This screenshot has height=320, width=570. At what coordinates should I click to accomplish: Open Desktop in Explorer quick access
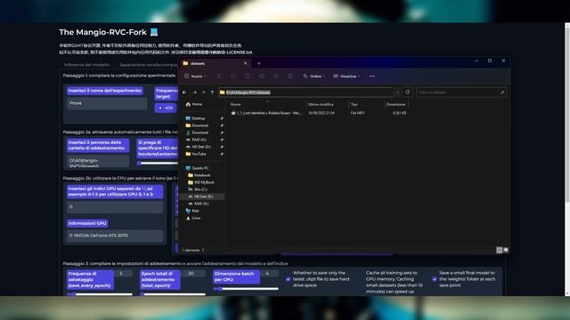(195, 118)
